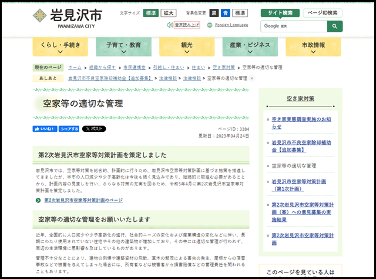The width and height of the screenshot is (376, 279).
Task: Expand the くらし・手続き menu
Action: pyautogui.click(x=60, y=47)
